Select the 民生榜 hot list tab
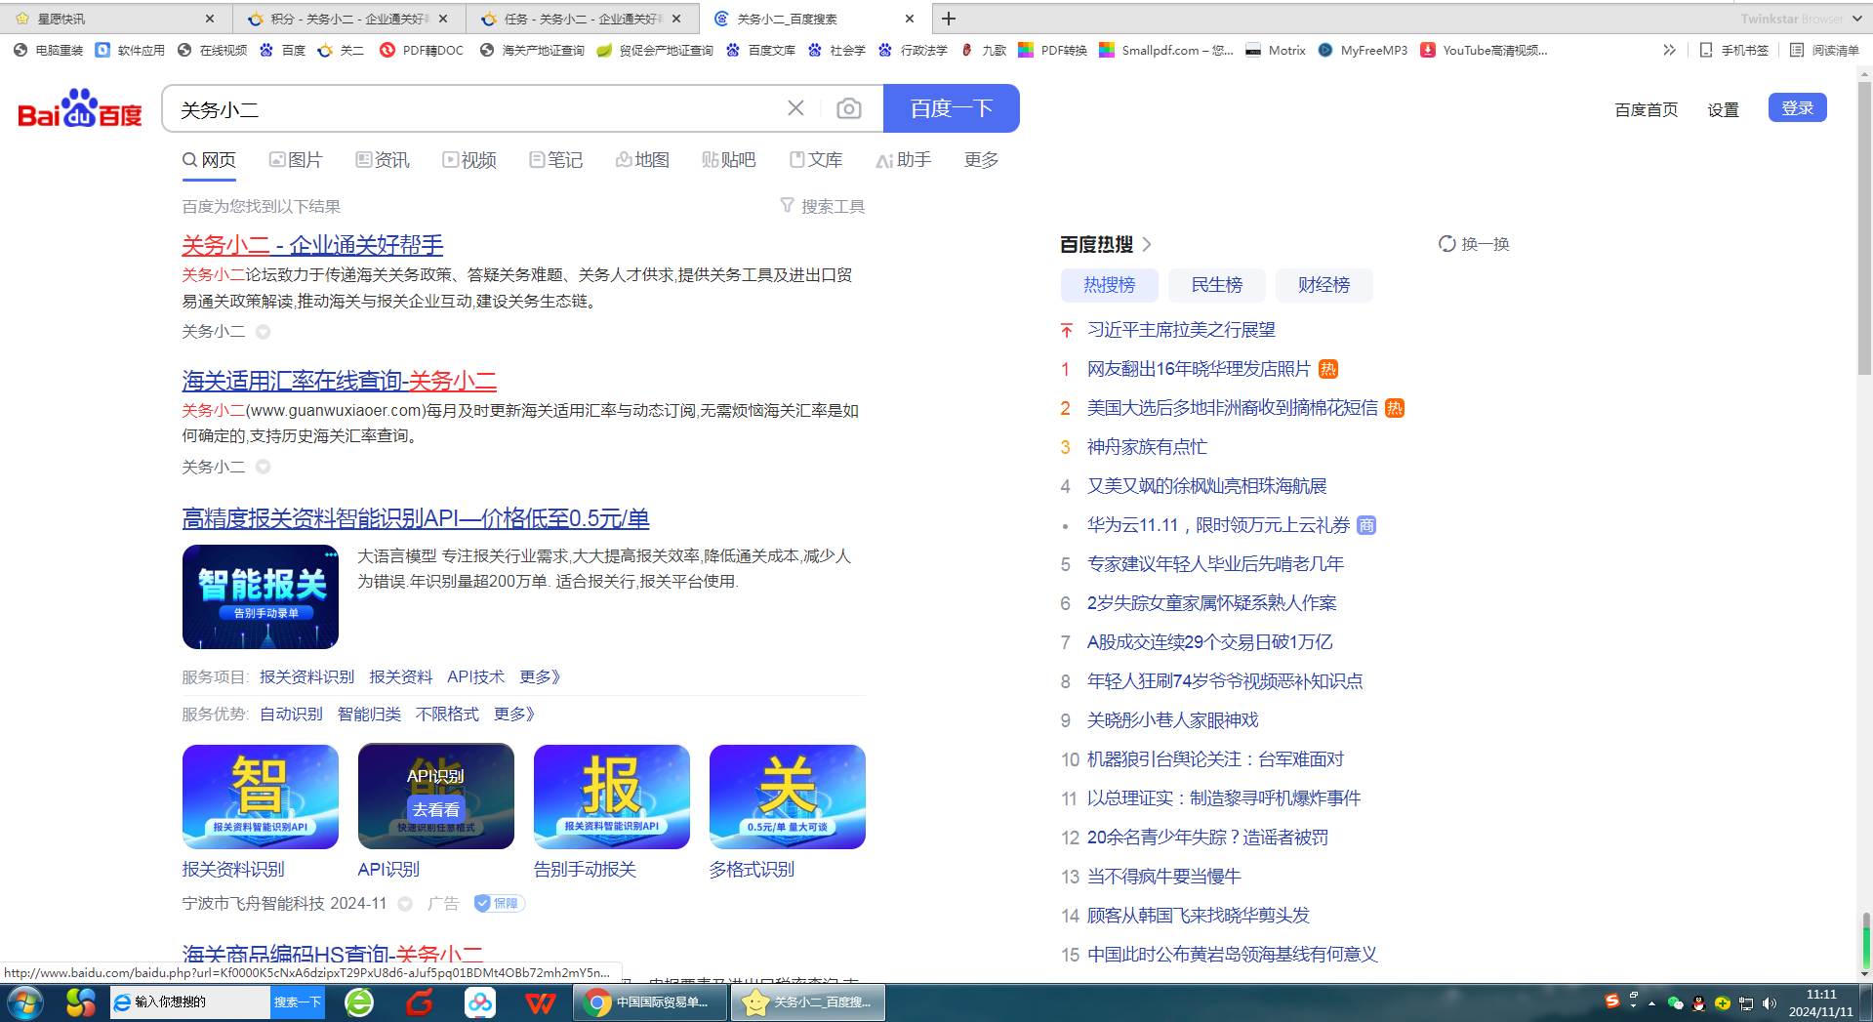 click(1216, 285)
